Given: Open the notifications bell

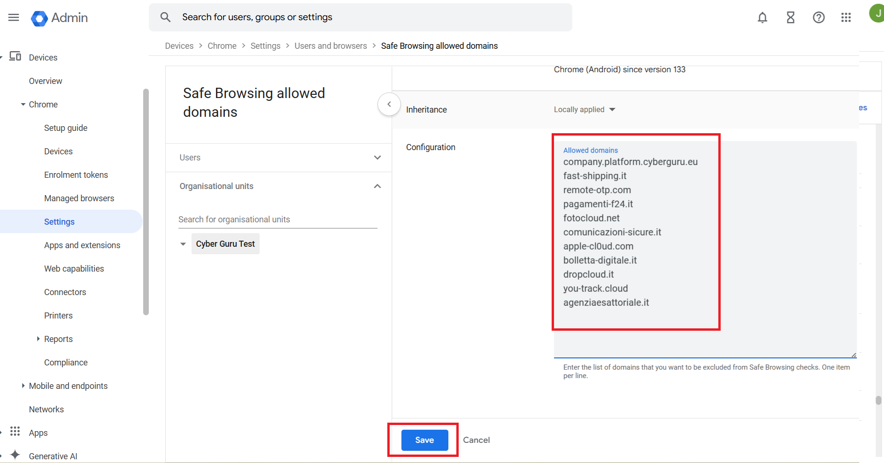Looking at the screenshot, I should click(x=762, y=17).
